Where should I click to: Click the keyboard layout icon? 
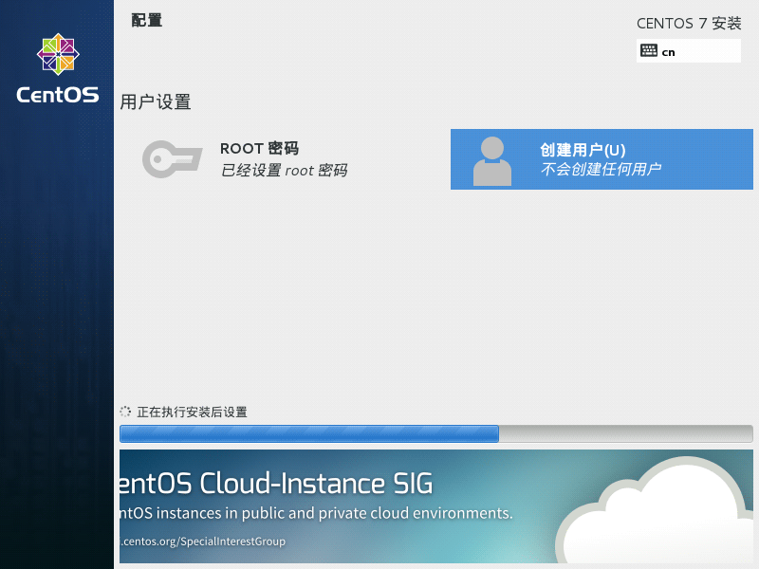pyautogui.click(x=649, y=51)
